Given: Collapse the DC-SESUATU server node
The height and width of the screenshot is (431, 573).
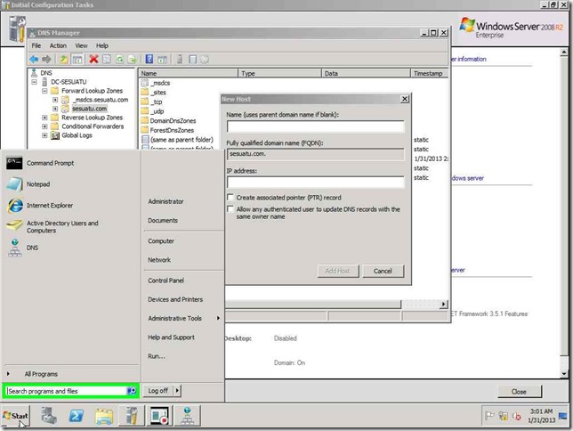Looking at the screenshot, I should tap(34, 82).
